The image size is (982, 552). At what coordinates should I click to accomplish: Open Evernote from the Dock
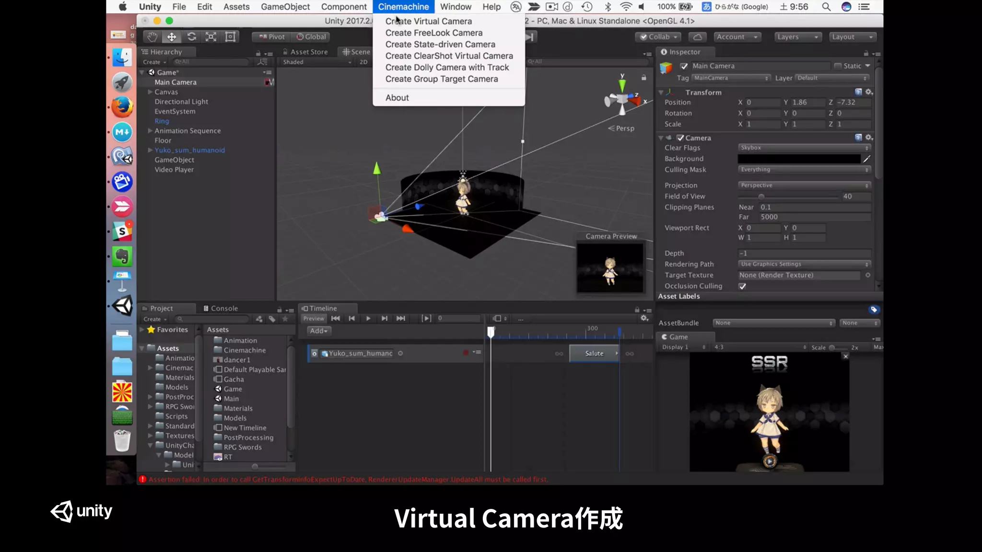click(x=122, y=256)
